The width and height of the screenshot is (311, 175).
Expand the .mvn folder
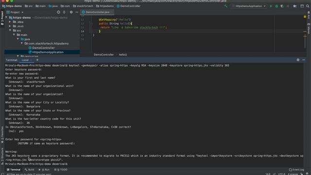[x=10, y=26]
